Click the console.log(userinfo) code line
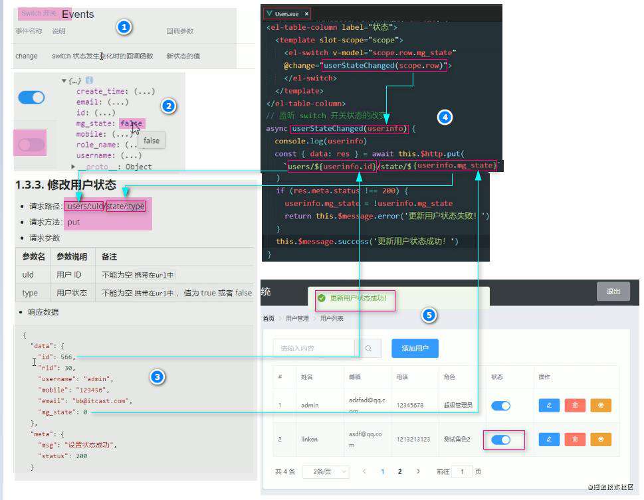Image resolution: width=644 pixels, height=500 pixels. click(320, 141)
